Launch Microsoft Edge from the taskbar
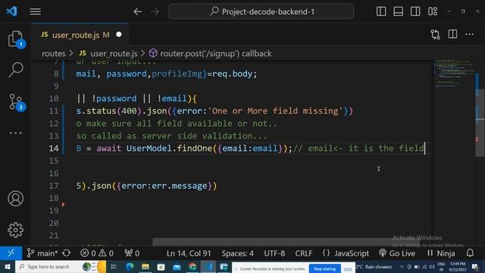Screen dimensions: 485x273 click(130, 266)
